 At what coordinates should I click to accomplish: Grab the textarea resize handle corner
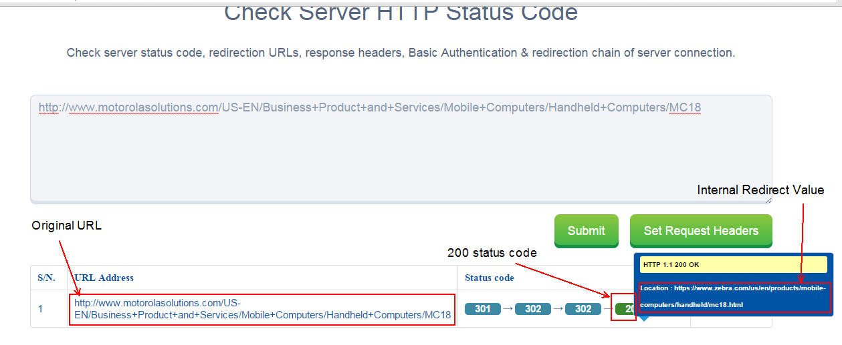tap(768, 199)
